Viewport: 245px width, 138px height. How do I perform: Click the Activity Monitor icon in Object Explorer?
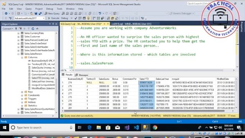pyautogui.click(x=37, y=29)
